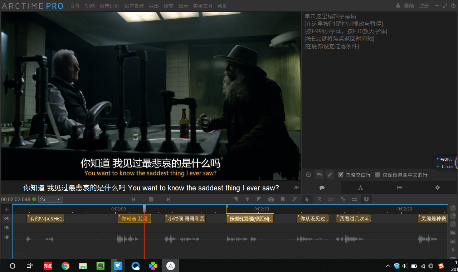Open the 实用工具 menu

click(x=203, y=6)
